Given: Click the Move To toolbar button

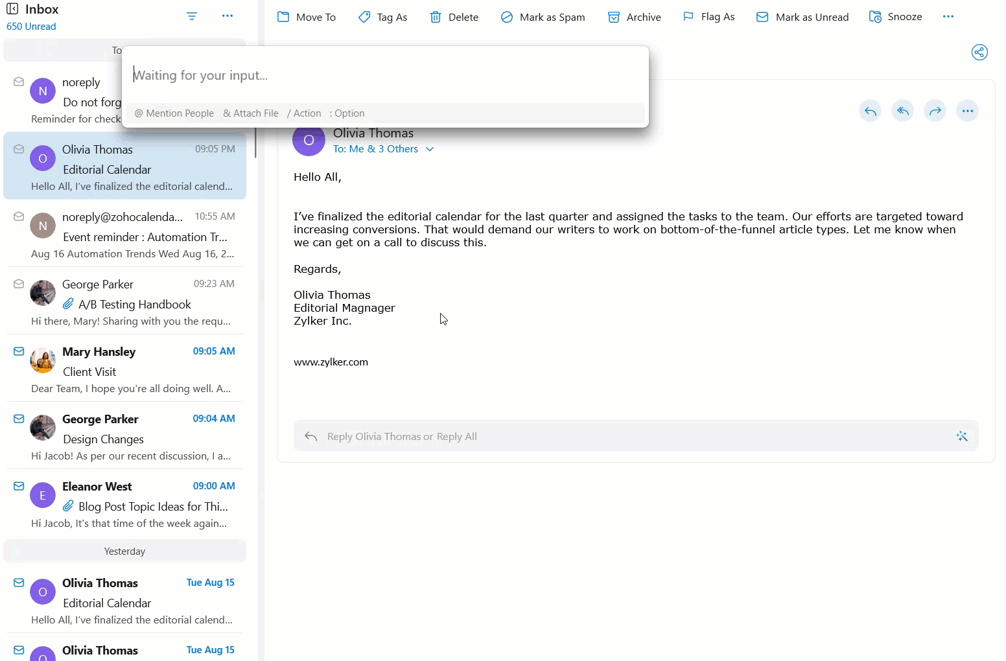Looking at the screenshot, I should [x=307, y=17].
